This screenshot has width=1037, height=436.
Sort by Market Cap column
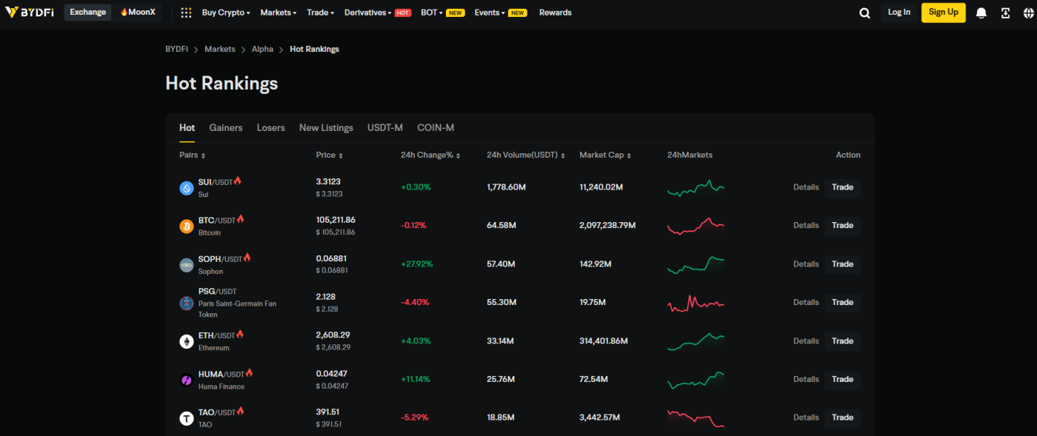click(x=605, y=155)
